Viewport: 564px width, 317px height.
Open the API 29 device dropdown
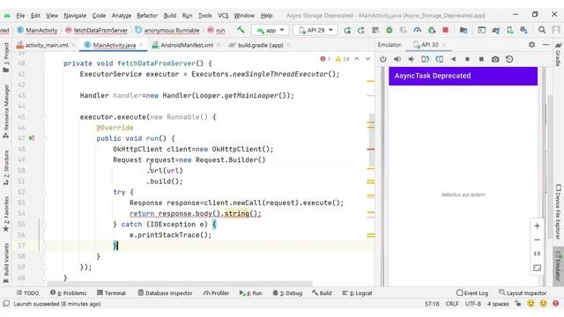tap(315, 30)
